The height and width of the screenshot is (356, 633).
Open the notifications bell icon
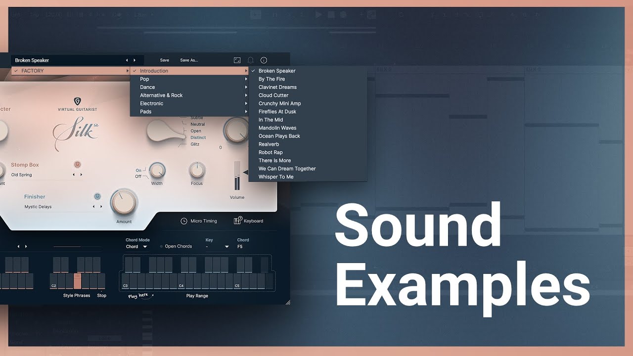(x=251, y=60)
